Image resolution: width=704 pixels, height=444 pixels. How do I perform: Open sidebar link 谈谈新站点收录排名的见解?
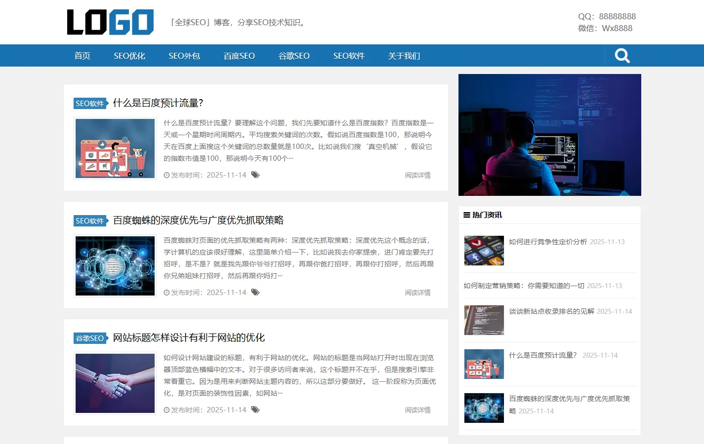[551, 311]
